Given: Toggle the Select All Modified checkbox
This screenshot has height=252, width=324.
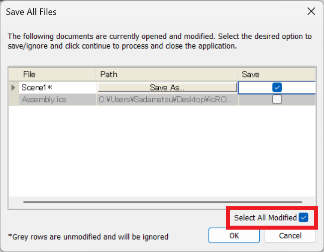Looking at the screenshot, I should (x=304, y=218).
